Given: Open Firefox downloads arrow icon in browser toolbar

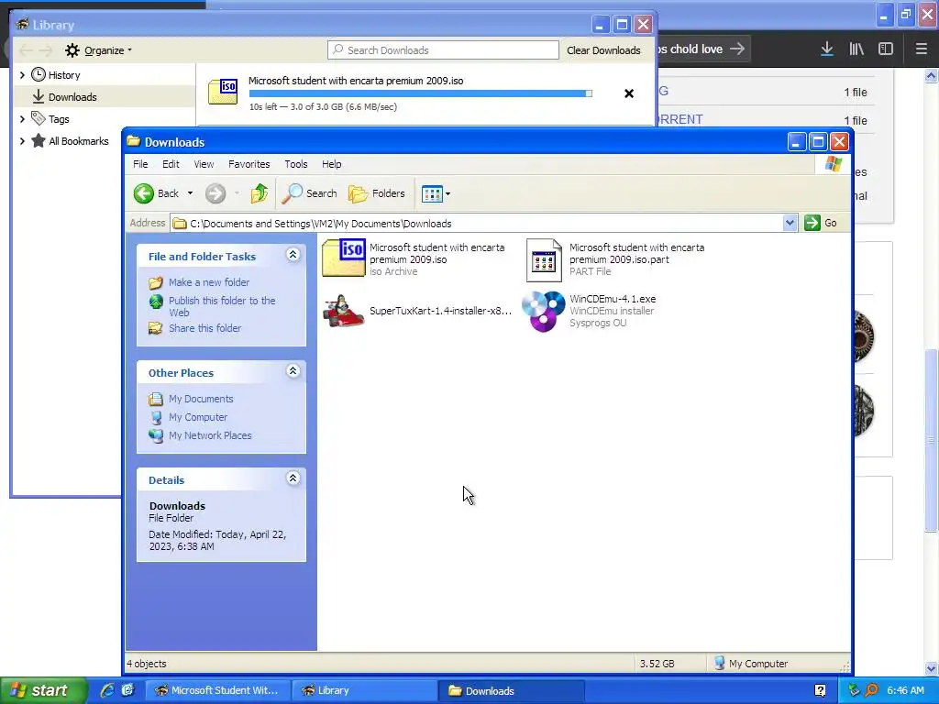Looking at the screenshot, I should [827, 49].
